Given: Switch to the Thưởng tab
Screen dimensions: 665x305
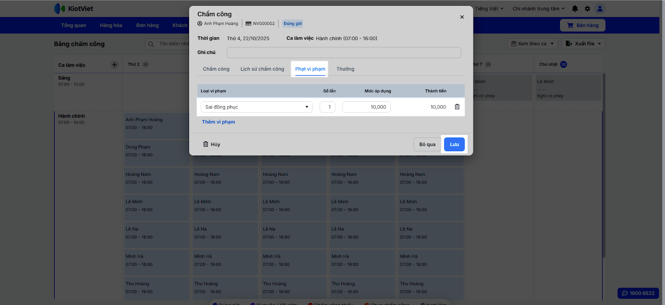Looking at the screenshot, I should point(345,69).
